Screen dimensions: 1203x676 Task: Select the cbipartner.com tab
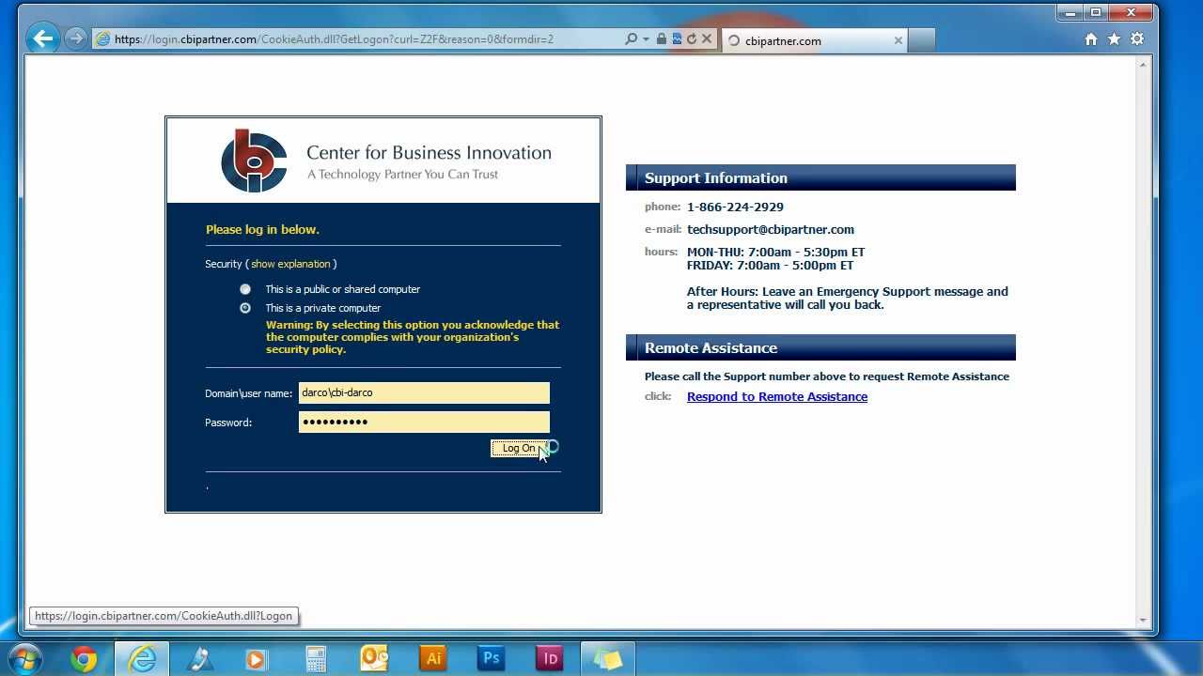tap(814, 40)
